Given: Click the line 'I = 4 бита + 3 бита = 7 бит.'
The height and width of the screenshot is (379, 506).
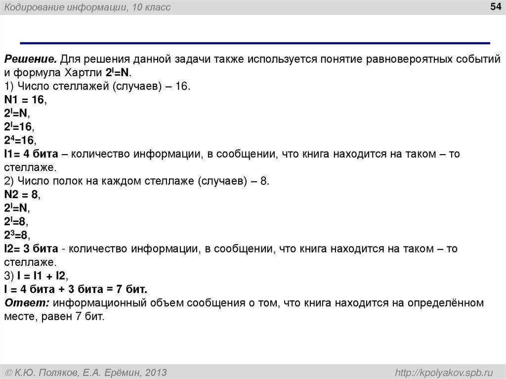Looking at the screenshot, I should pos(76,289).
